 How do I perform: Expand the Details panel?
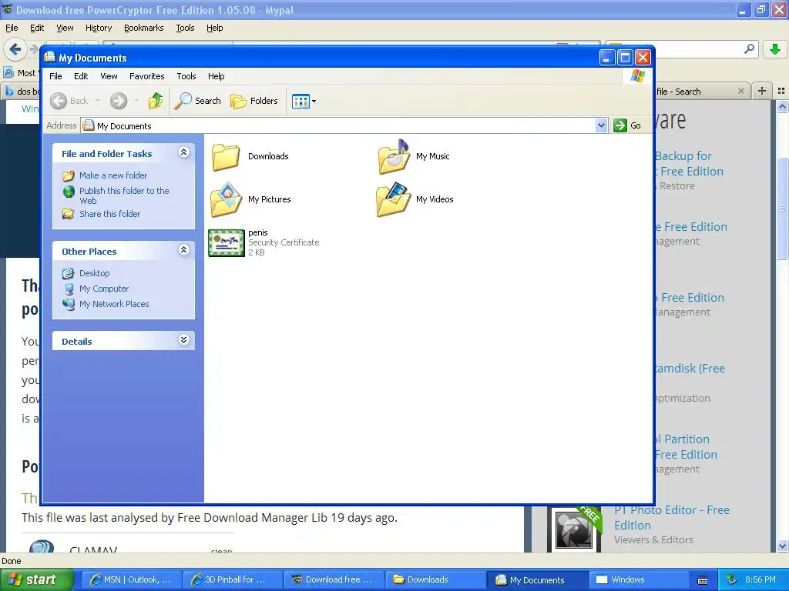(x=183, y=340)
